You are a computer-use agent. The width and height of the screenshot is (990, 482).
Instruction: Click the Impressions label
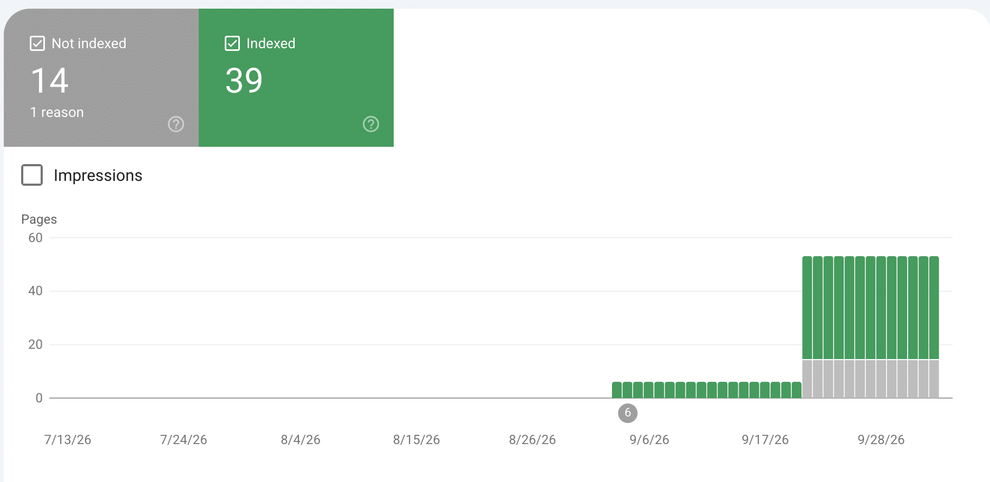(98, 175)
